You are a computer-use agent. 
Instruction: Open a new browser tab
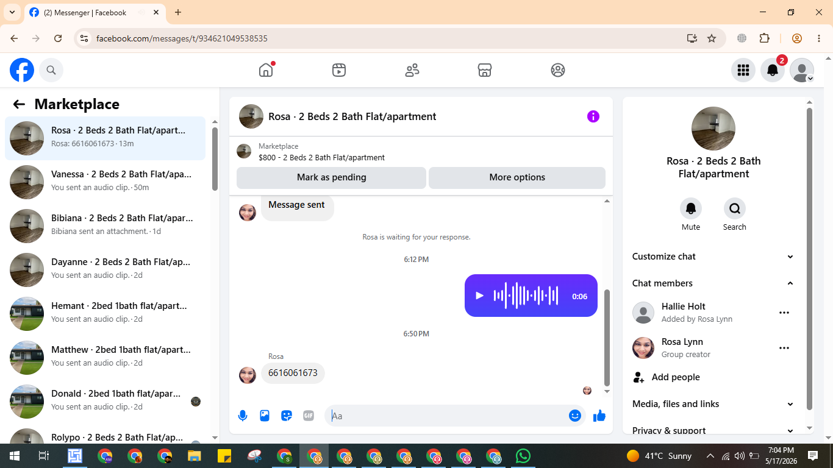tap(178, 12)
